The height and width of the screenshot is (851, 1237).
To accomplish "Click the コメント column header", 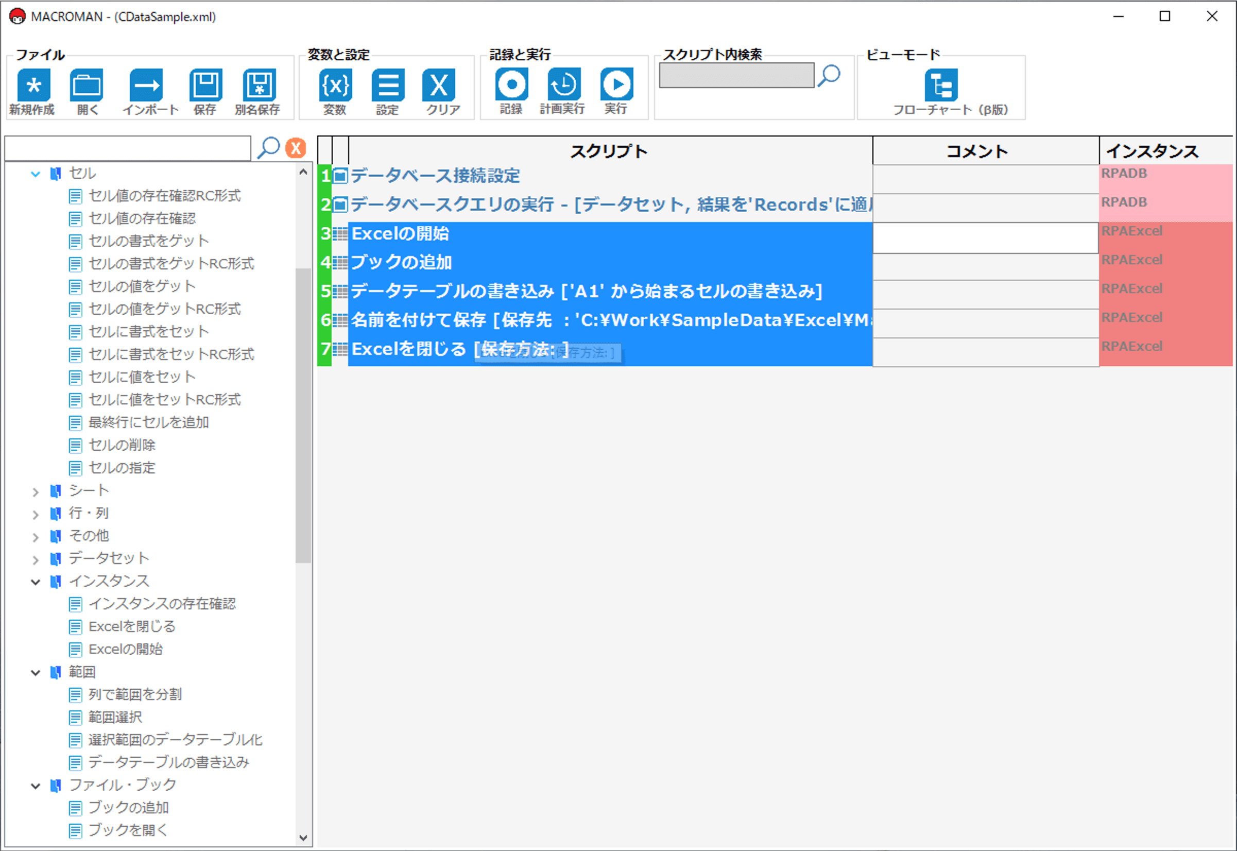I will 976,151.
